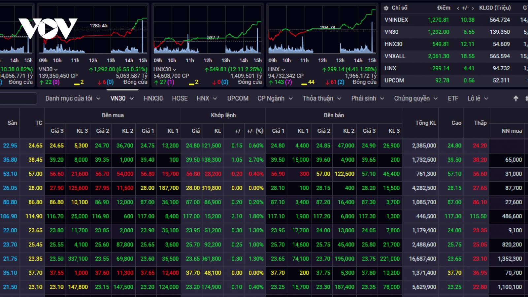Click the scroll-to-top arrow icon
Viewport: 528px width, 297px height.
pos(516,98)
